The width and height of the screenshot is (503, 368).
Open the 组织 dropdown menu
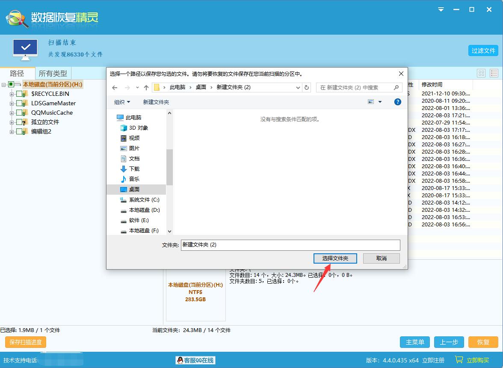point(122,102)
